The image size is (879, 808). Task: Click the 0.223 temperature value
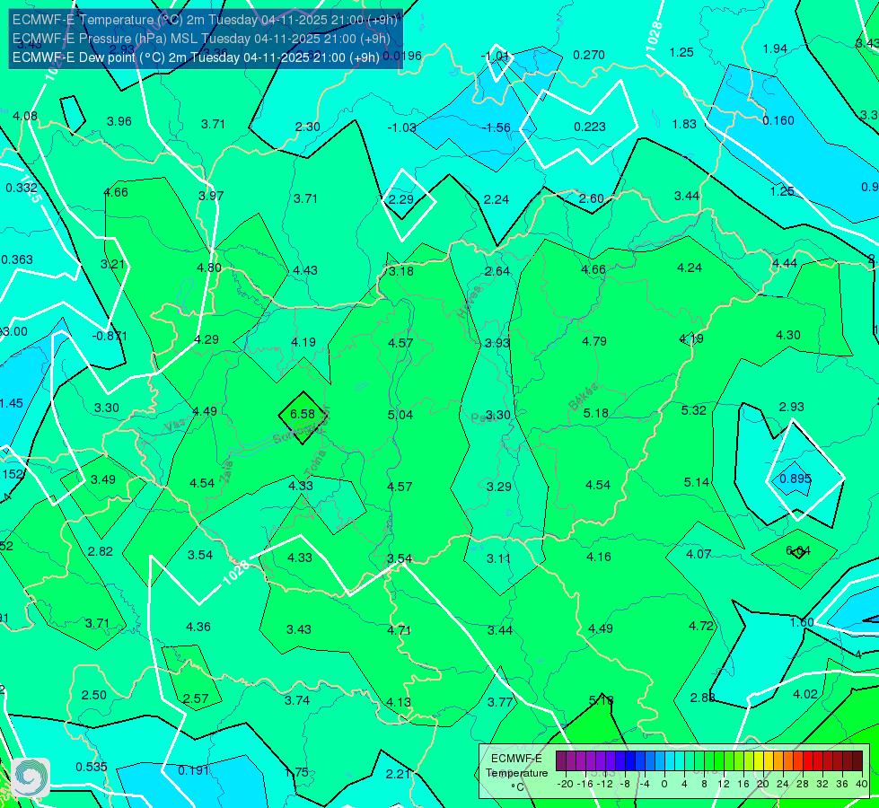[x=590, y=127]
